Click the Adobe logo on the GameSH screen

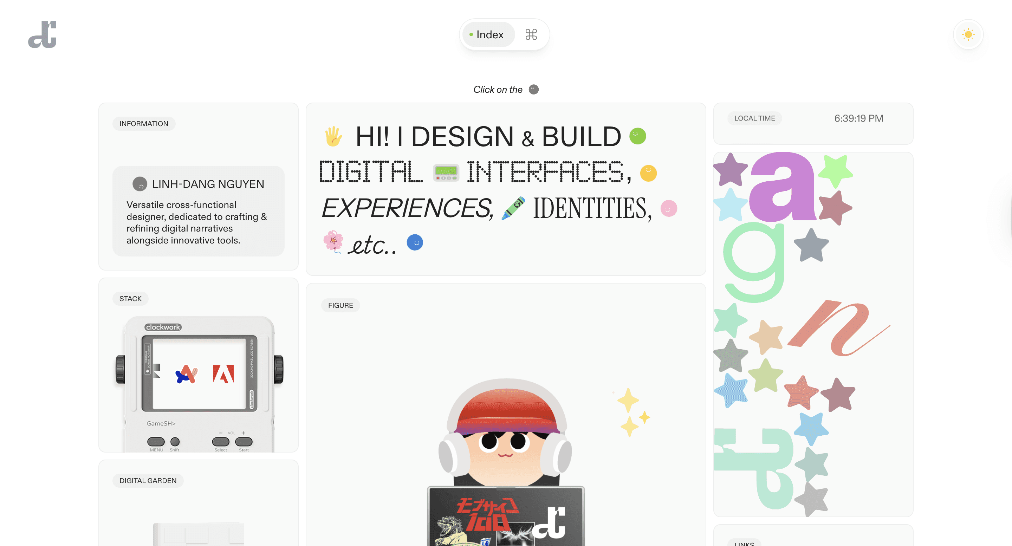tap(223, 374)
